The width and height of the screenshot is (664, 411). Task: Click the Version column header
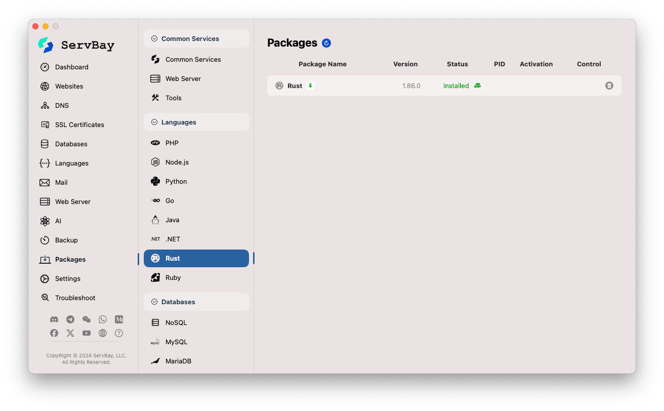coord(405,64)
